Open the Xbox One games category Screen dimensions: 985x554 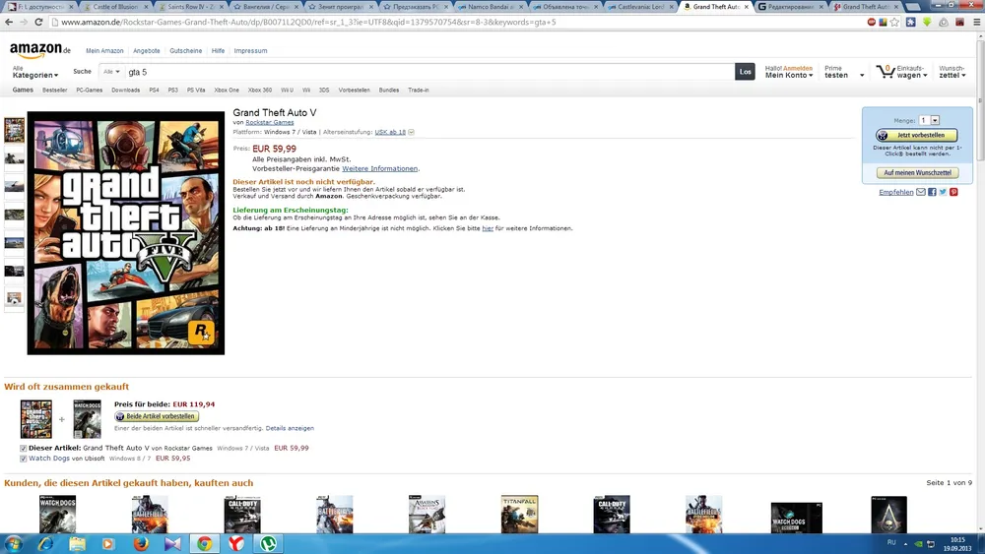pyautogui.click(x=227, y=91)
